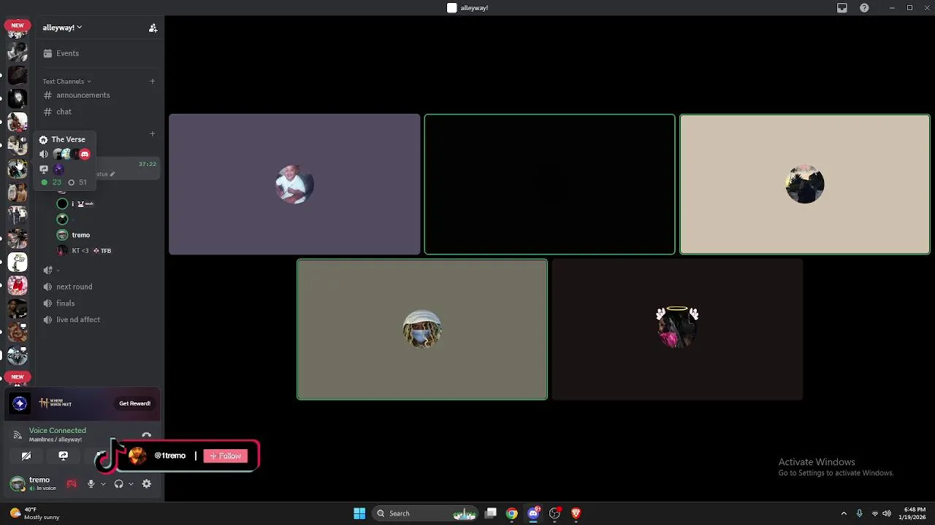Open the taskbar microphone in-use icon
This screenshot has width=935, height=525.
point(859,513)
